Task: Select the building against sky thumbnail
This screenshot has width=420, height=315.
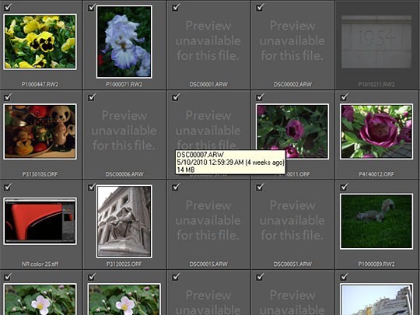Action: [x=376, y=299]
